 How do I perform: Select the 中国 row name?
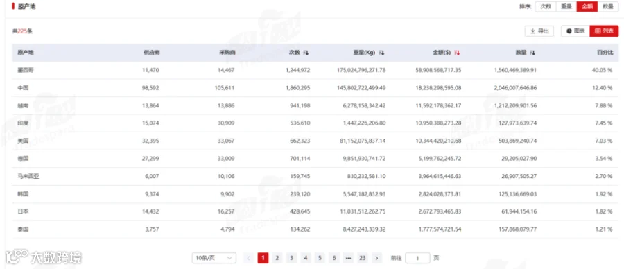click(x=23, y=88)
